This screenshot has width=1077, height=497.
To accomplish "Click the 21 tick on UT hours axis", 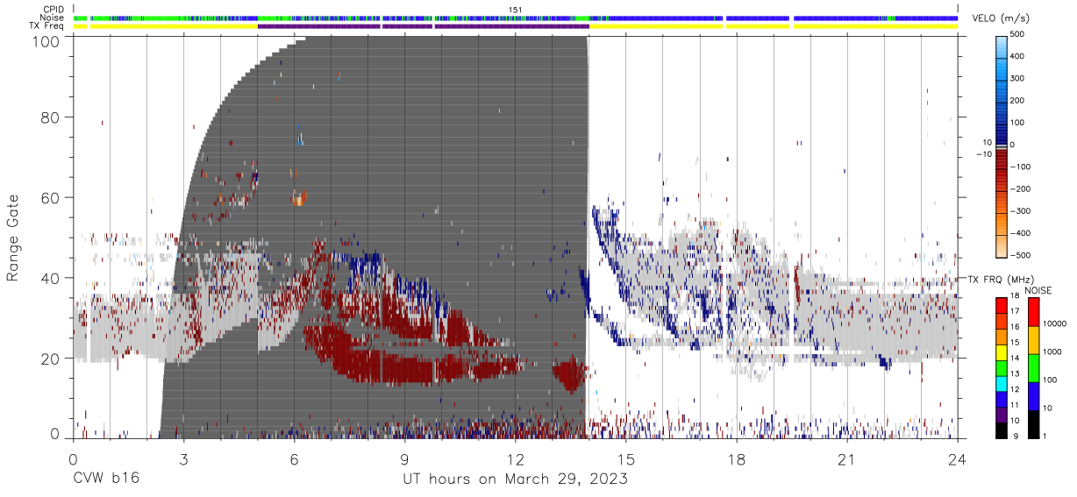I will point(847,459).
